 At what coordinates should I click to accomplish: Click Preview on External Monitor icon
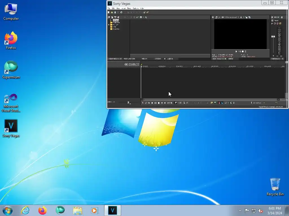click(x=216, y=17)
